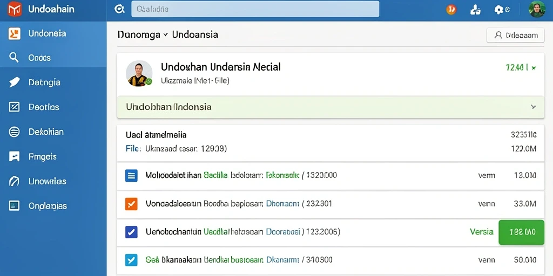This screenshot has width=553, height=276.
Task: Toggle the dark blue checkbox in Uenotochanidn row
Action: [131, 232]
